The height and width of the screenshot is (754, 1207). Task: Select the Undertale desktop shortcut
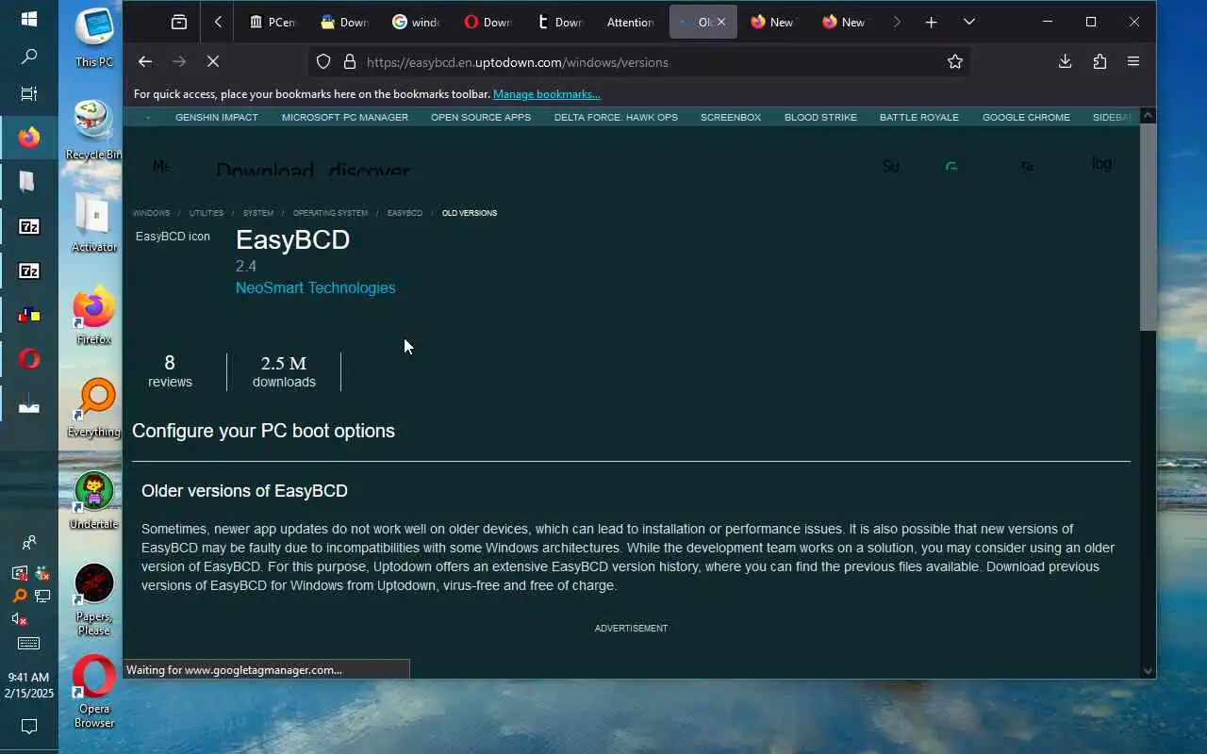[94, 500]
